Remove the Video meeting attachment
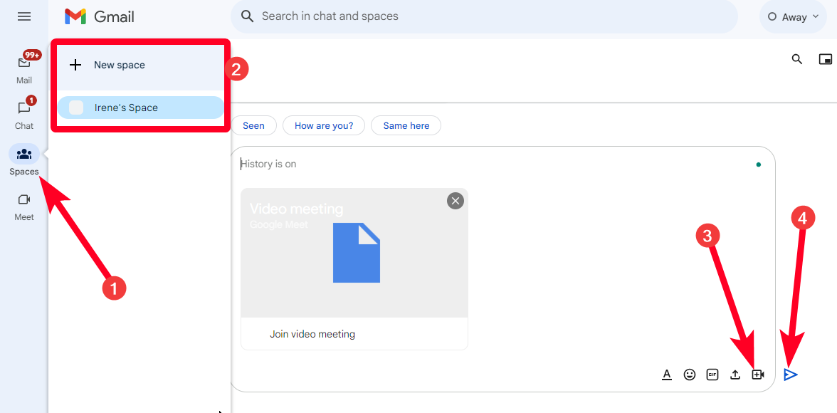Viewport: 837px width, 413px height. point(456,201)
